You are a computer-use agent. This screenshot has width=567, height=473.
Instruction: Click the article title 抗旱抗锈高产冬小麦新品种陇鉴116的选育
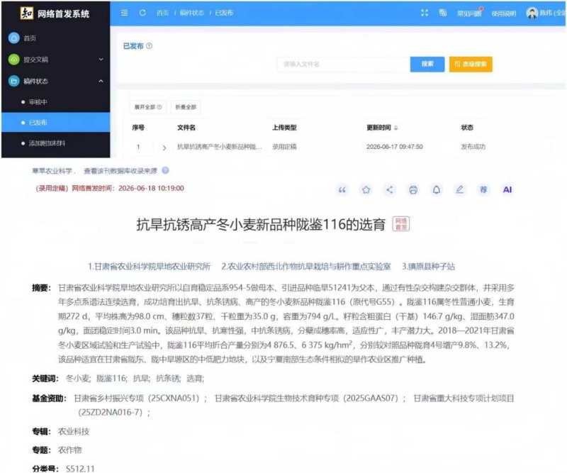(x=261, y=224)
